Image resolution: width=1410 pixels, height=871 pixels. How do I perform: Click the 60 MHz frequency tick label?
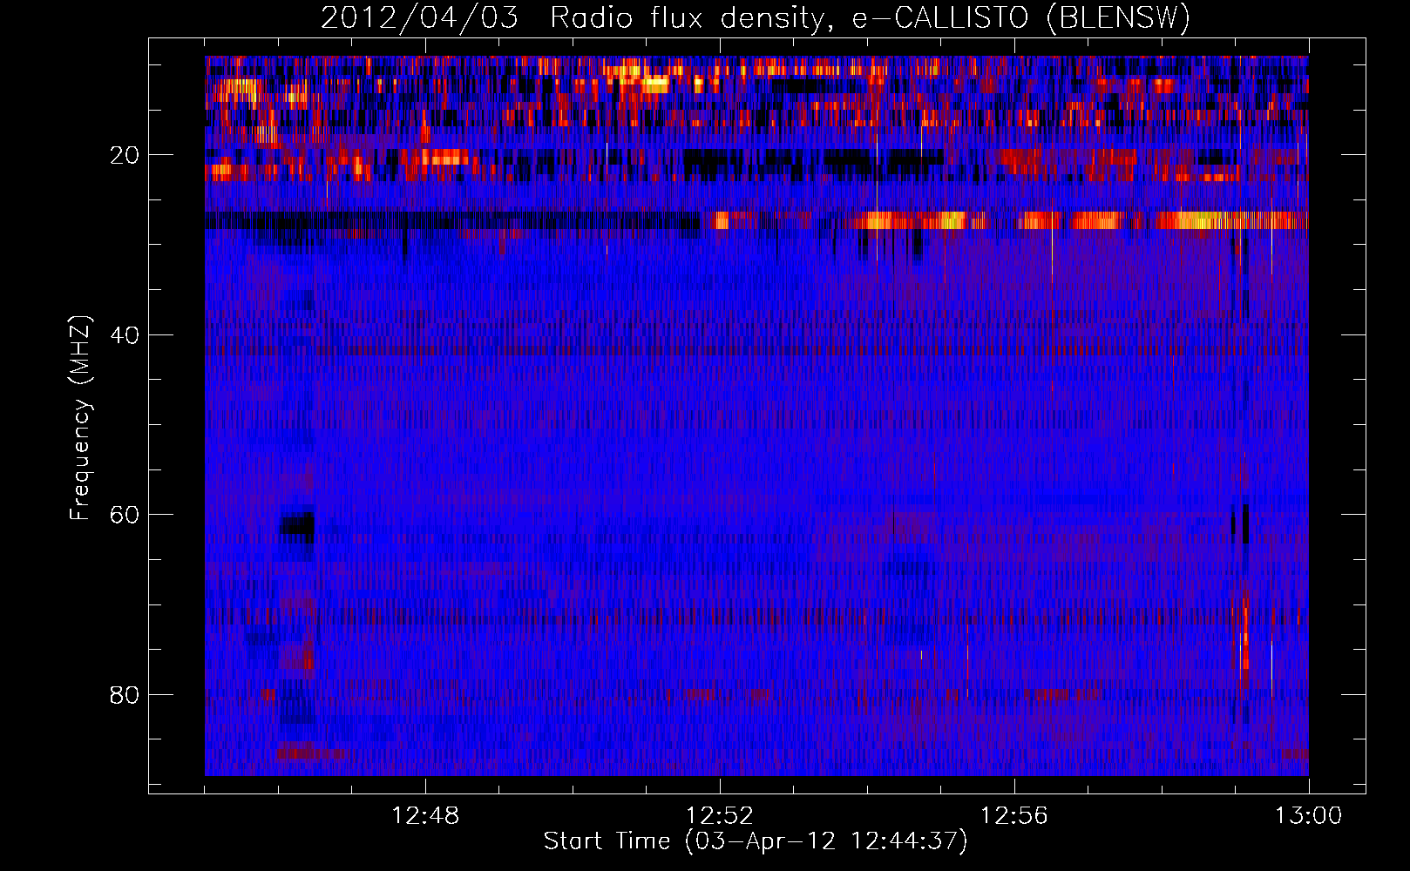pos(125,515)
